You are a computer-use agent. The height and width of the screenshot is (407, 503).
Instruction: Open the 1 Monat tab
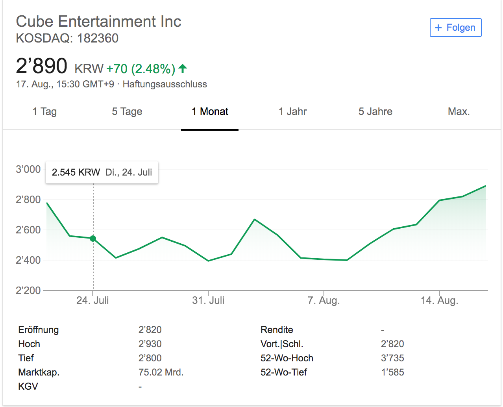[210, 112]
